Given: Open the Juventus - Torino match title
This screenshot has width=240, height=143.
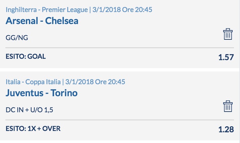Looking at the screenshot, I should click(x=42, y=93).
